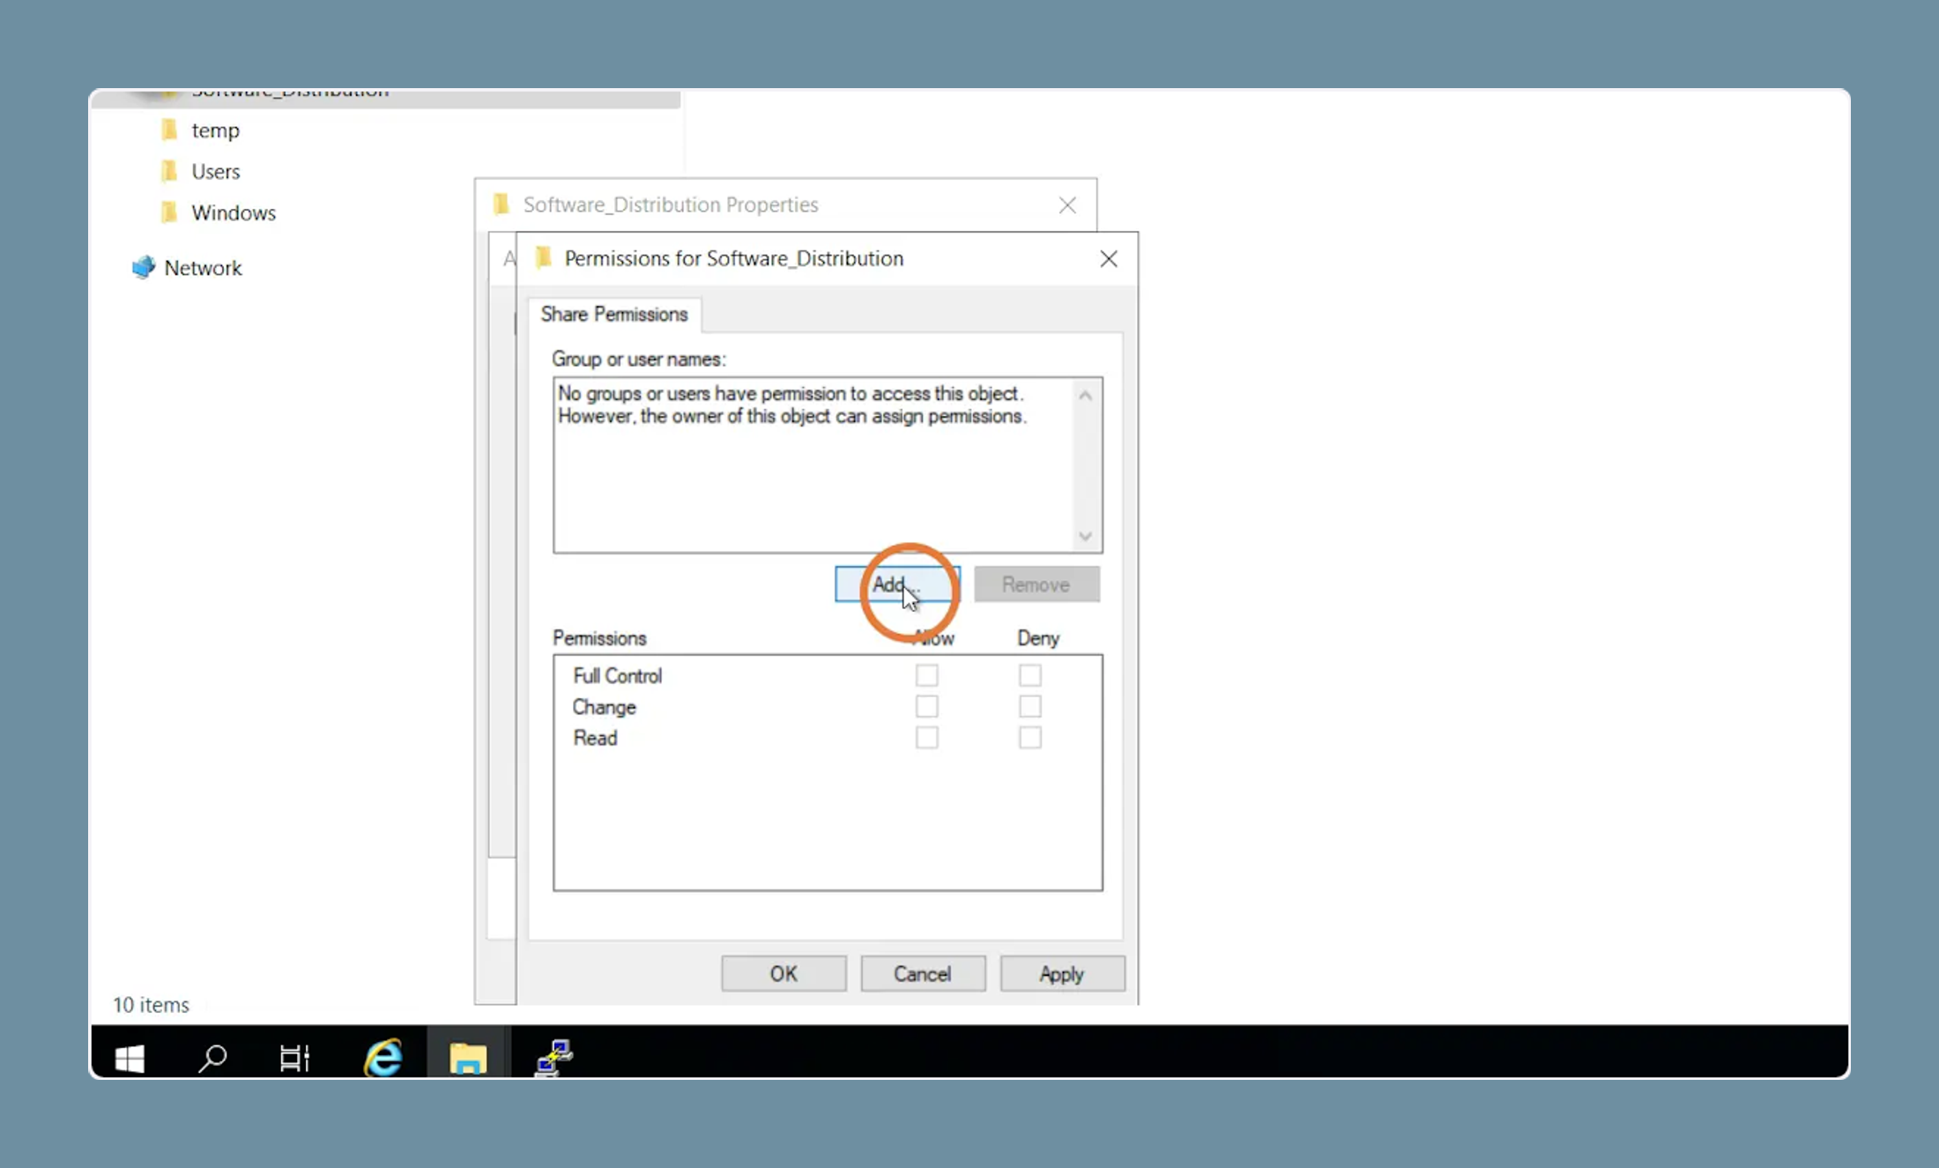
Task: Click the Properties window title folder icon
Action: [x=501, y=204]
